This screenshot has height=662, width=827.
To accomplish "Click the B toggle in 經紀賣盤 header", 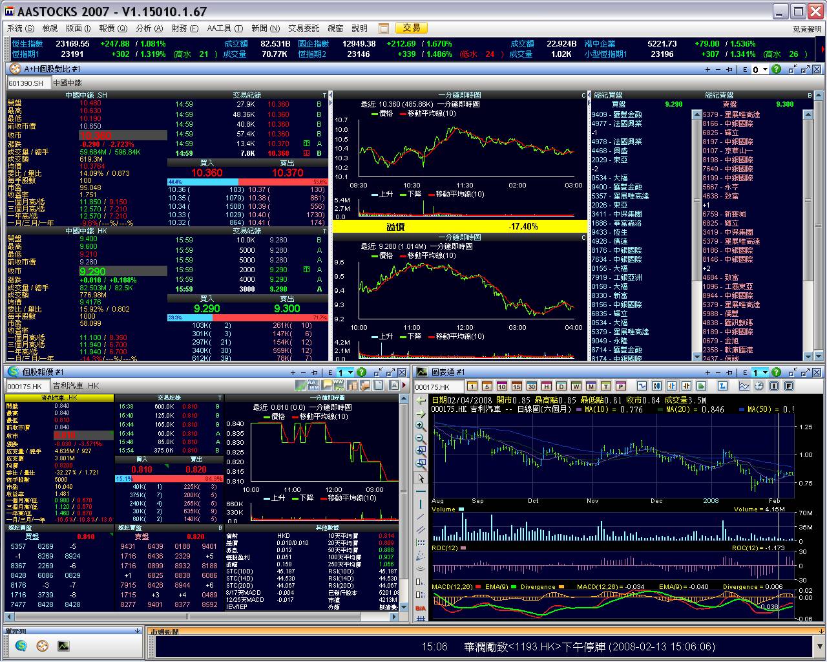I will pyautogui.click(x=810, y=95).
